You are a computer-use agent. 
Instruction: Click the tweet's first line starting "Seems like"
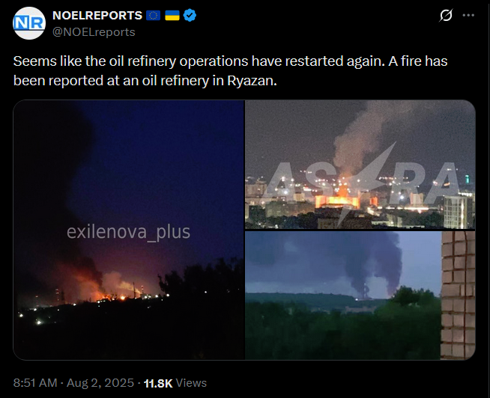click(x=230, y=61)
